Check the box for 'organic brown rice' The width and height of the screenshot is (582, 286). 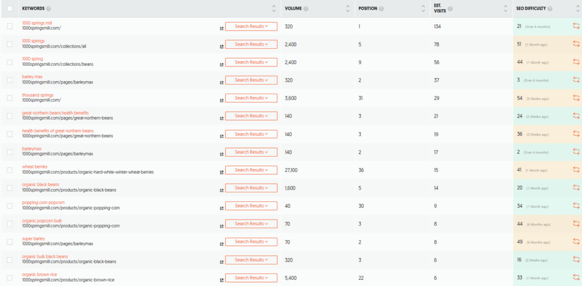(10, 277)
